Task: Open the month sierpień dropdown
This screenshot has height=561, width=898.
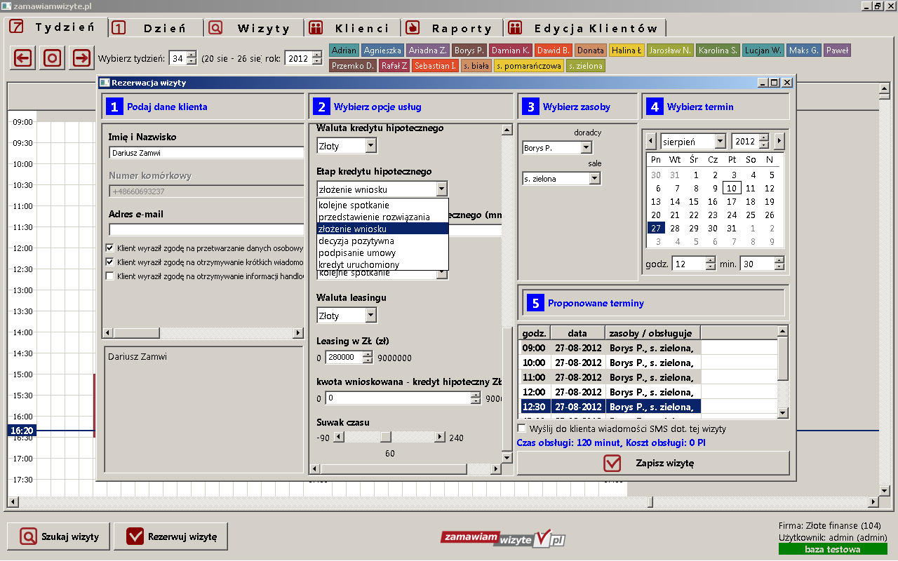Action: [x=693, y=141]
